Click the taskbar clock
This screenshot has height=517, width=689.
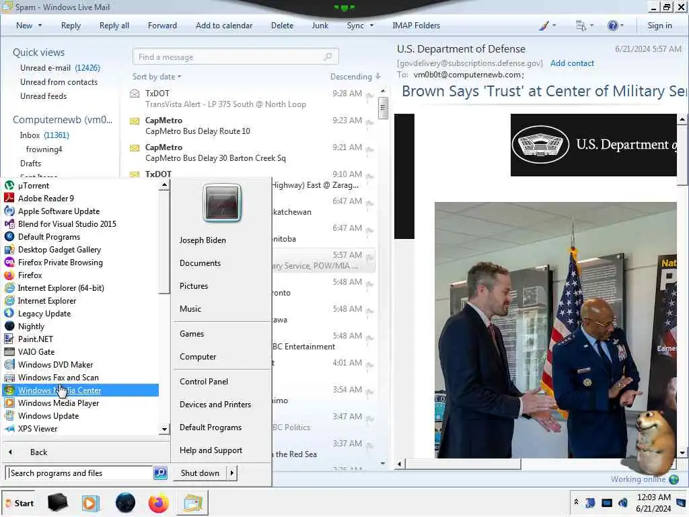point(653,502)
